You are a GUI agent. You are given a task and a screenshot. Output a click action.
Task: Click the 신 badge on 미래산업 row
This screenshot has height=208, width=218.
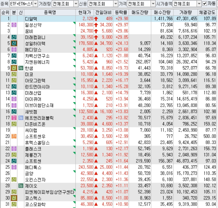click(14, 93)
